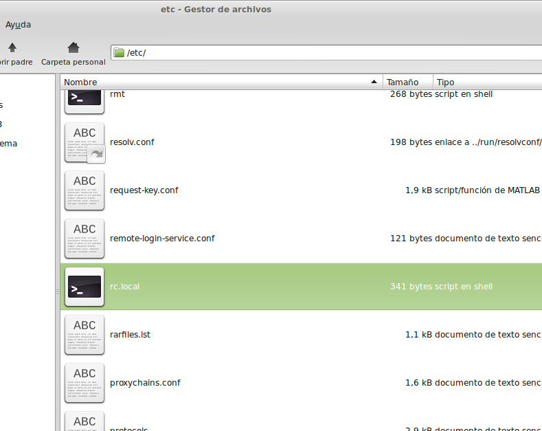Select the rc.local file name
Viewport: 542px width, 431px height.
pyautogui.click(x=124, y=287)
